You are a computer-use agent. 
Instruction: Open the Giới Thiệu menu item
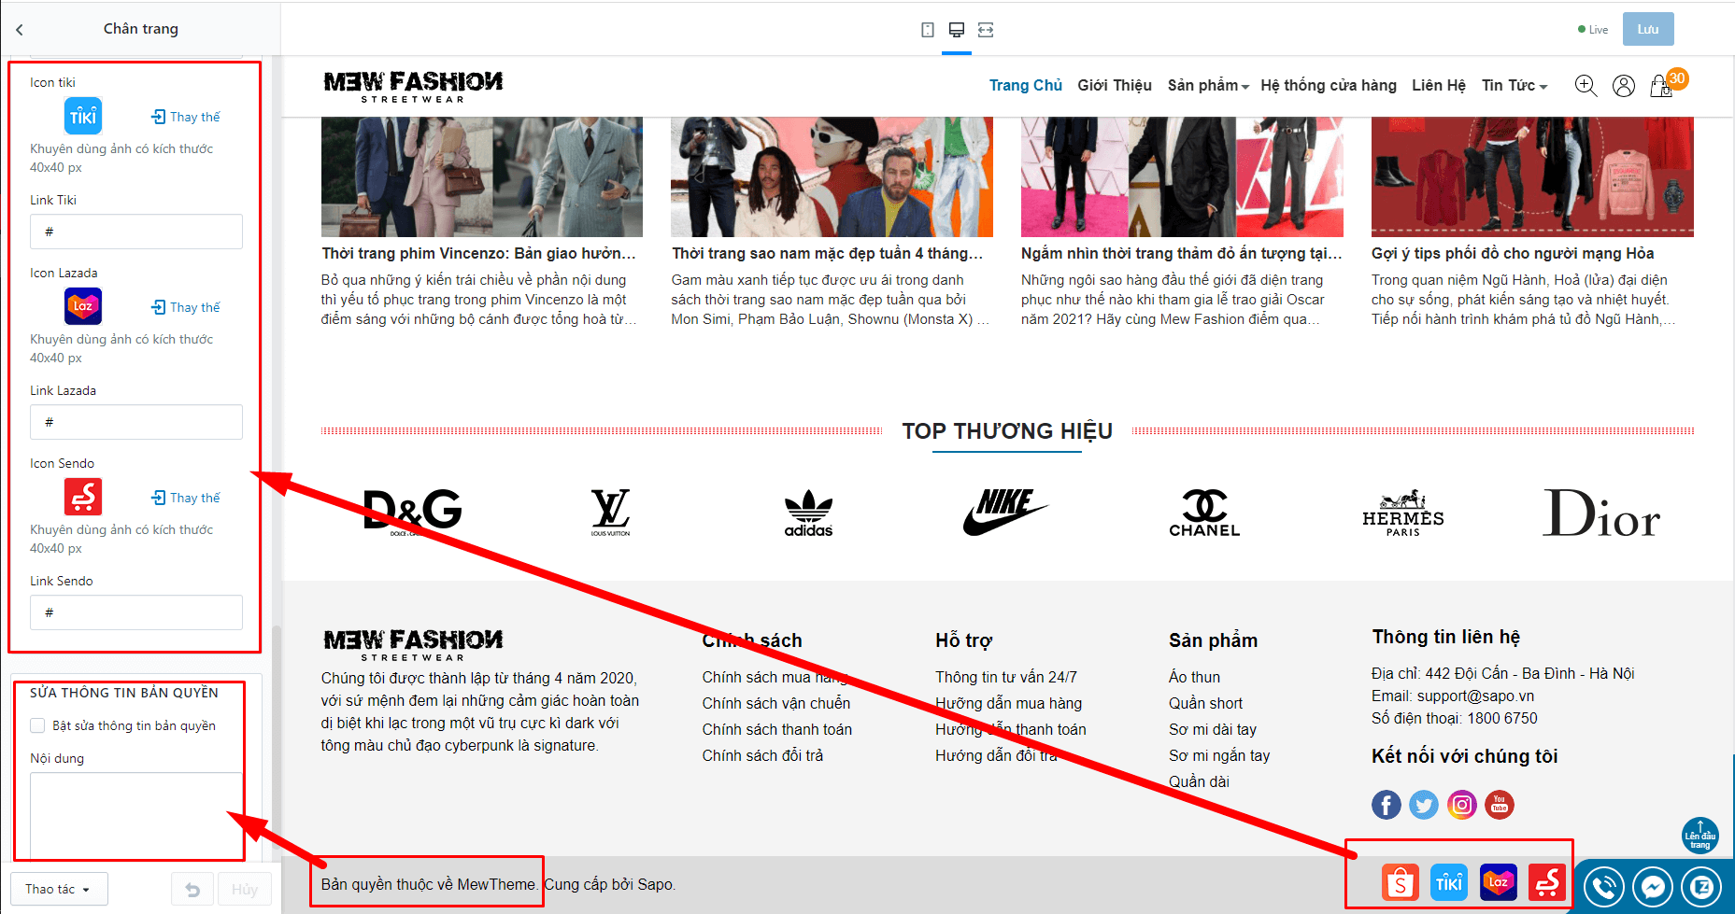1115,85
